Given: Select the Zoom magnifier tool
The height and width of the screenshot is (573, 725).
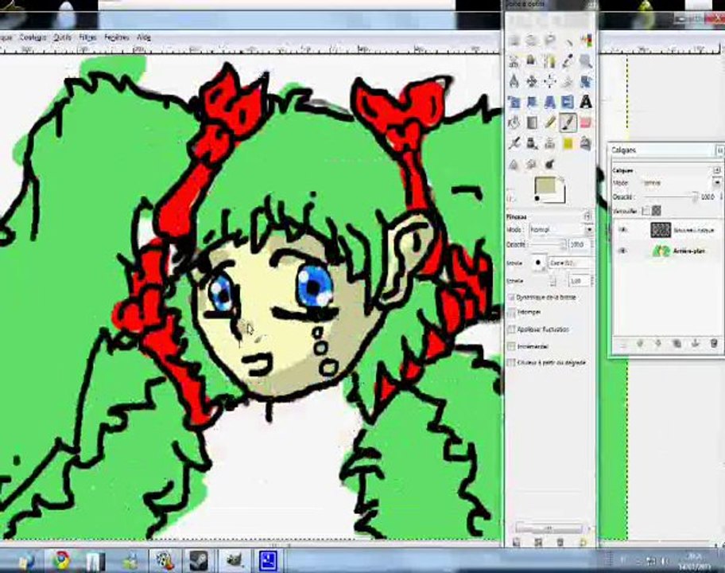Looking at the screenshot, I should click(586, 61).
